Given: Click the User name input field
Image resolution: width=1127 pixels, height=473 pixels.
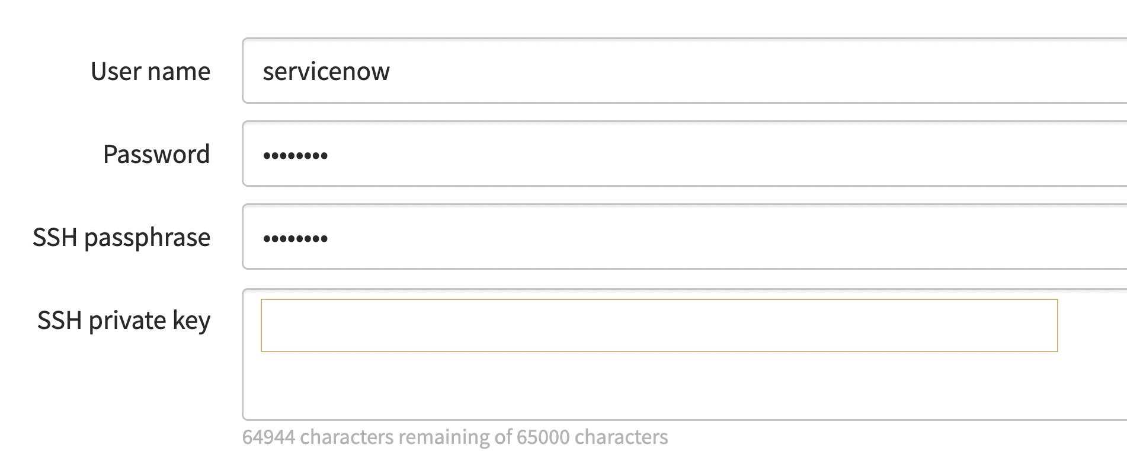Looking at the screenshot, I should point(681,71).
